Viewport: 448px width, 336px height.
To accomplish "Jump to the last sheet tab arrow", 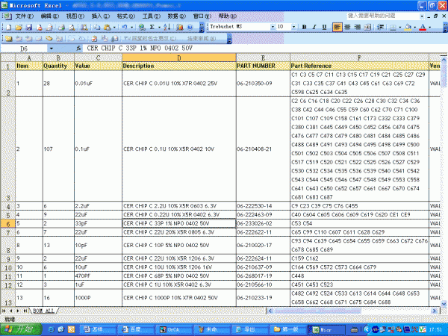I will pyautogui.click(x=25, y=311).
